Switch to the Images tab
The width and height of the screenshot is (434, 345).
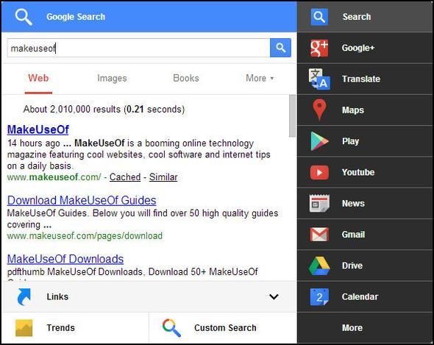(112, 79)
